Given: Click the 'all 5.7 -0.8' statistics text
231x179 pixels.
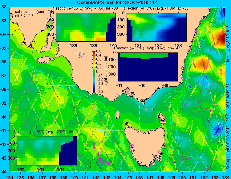Looking at the screenshot, I should 24,16.
